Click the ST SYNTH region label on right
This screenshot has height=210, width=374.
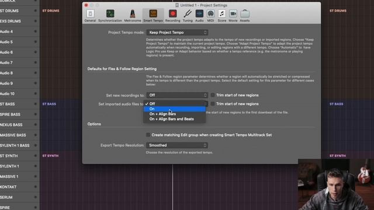pyautogui.click(x=338, y=156)
